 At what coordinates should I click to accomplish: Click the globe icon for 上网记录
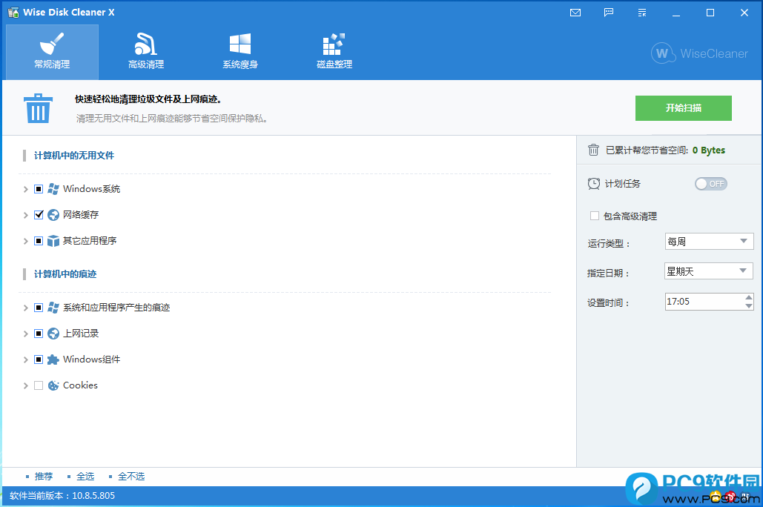point(53,334)
